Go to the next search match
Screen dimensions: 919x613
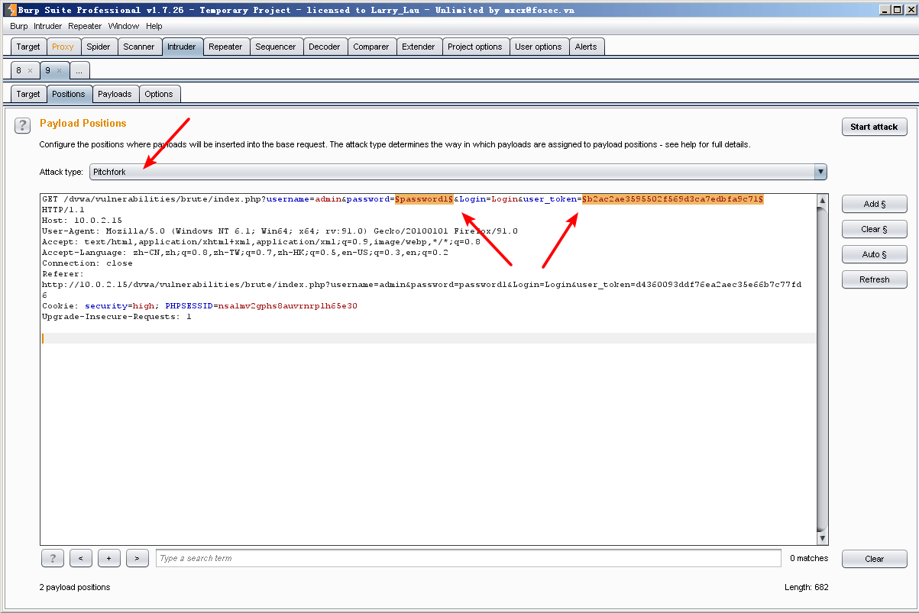tap(137, 558)
